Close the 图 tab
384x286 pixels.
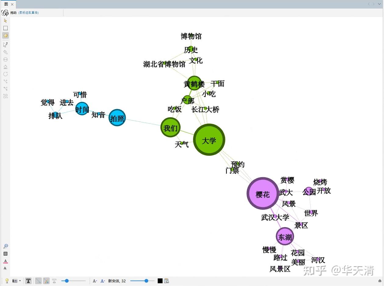coord(12,5)
